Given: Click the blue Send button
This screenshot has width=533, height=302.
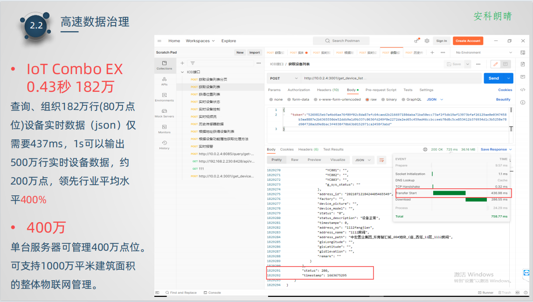Looking at the screenshot, I should (x=494, y=78).
